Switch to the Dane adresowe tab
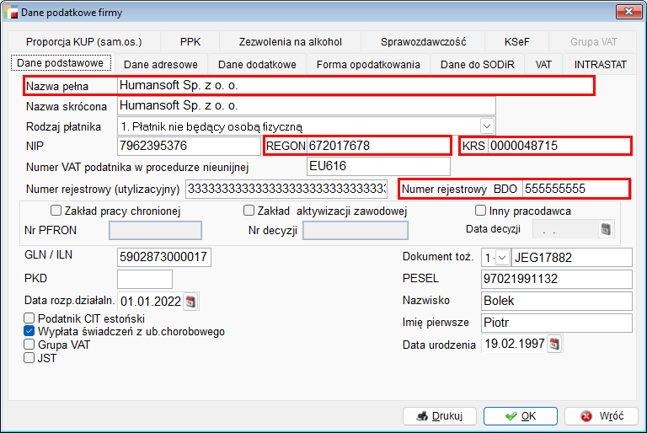Image resolution: width=647 pixels, height=433 pixels. (160, 64)
